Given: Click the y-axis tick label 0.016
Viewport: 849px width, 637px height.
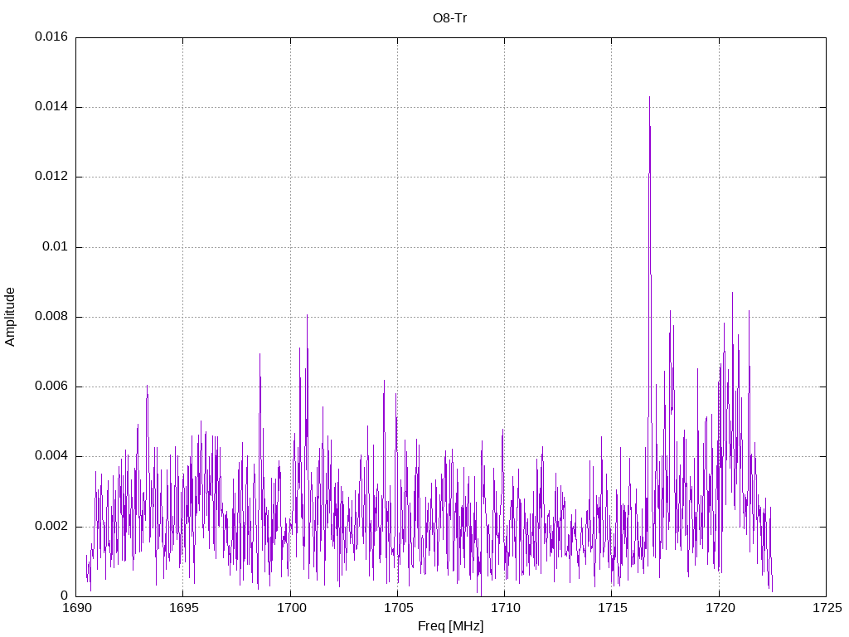Looking at the screenshot, I should (x=51, y=37).
